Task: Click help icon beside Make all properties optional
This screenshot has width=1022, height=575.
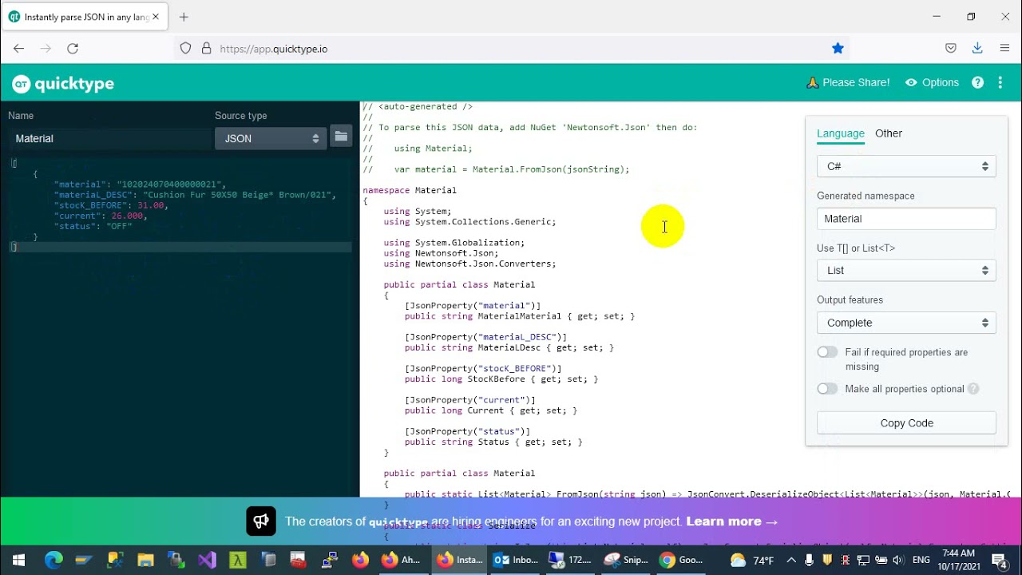Action: coord(973,389)
